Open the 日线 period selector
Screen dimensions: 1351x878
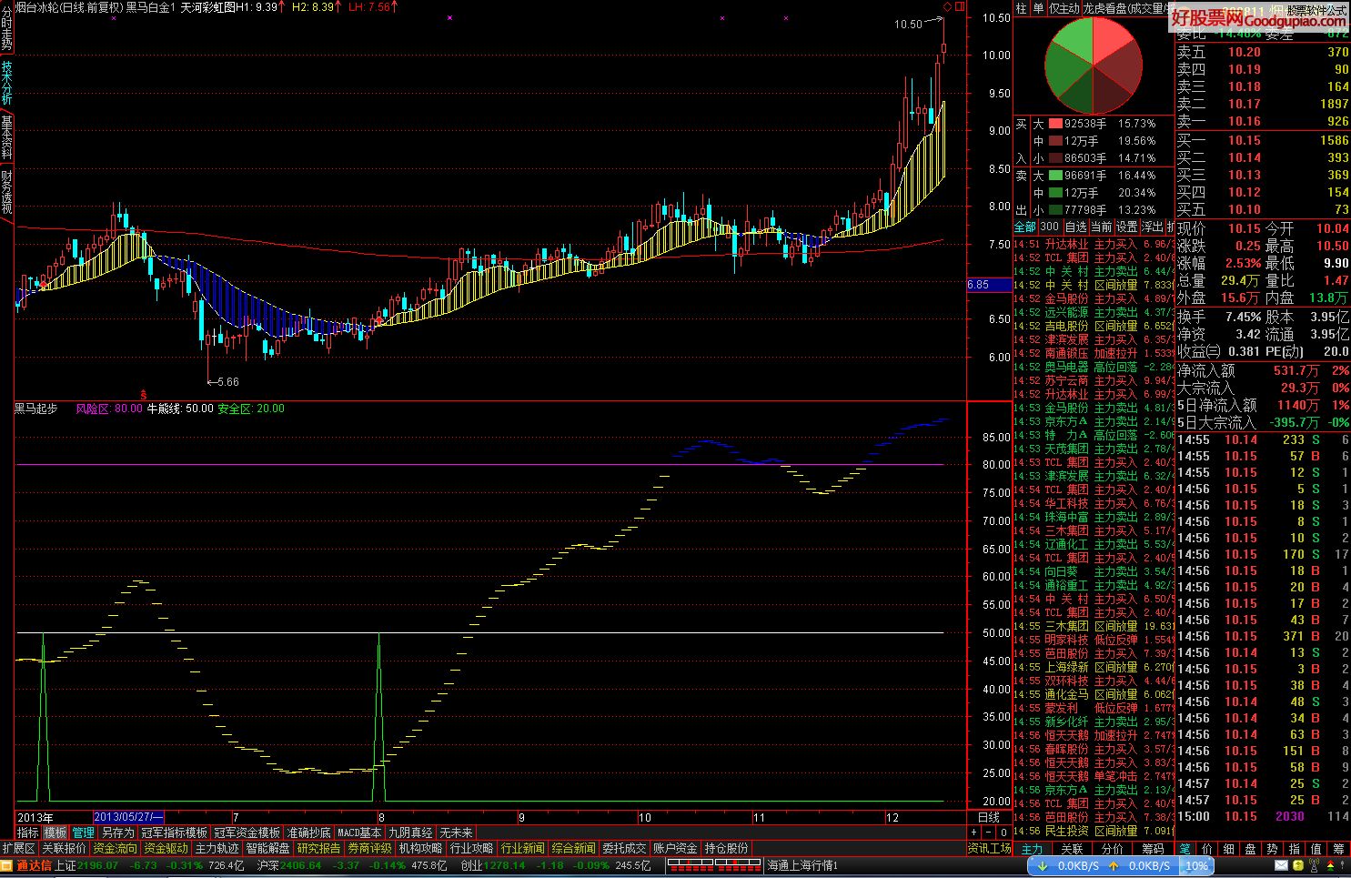click(988, 817)
